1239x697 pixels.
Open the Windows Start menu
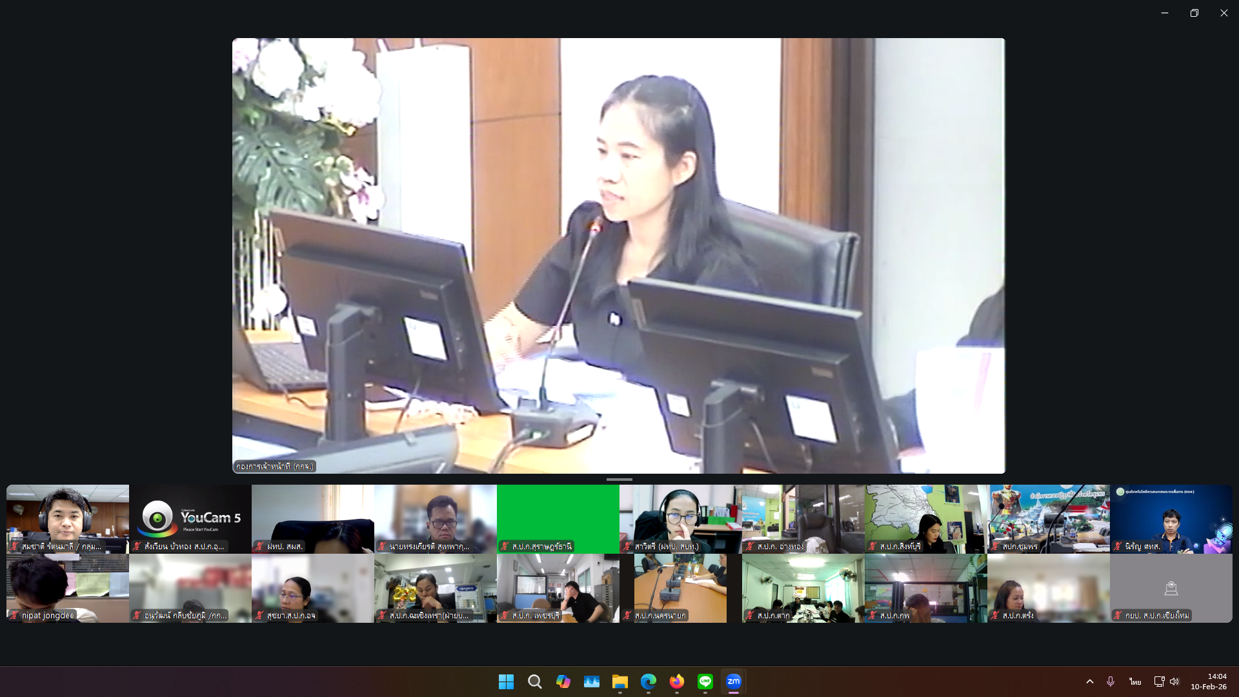[506, 681]
